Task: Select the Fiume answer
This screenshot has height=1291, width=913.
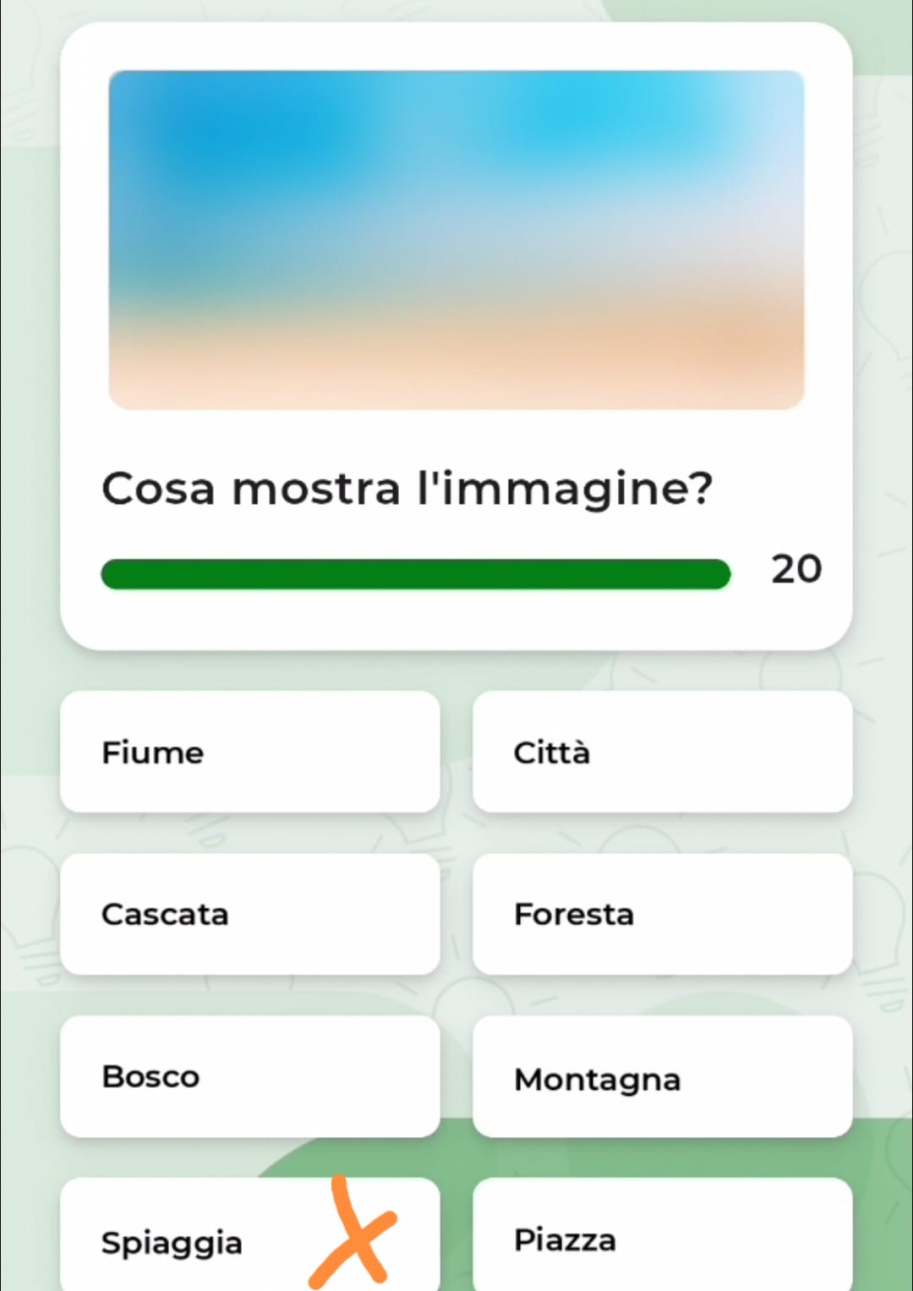Action: (249, 752)
